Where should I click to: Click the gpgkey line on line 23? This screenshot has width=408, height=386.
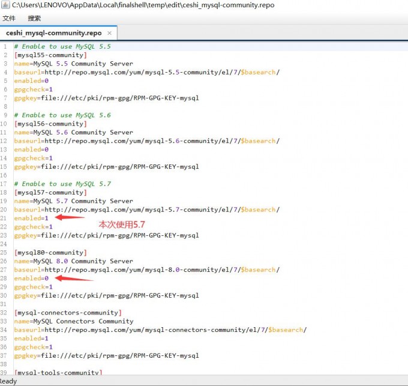[x=106, y=235]
